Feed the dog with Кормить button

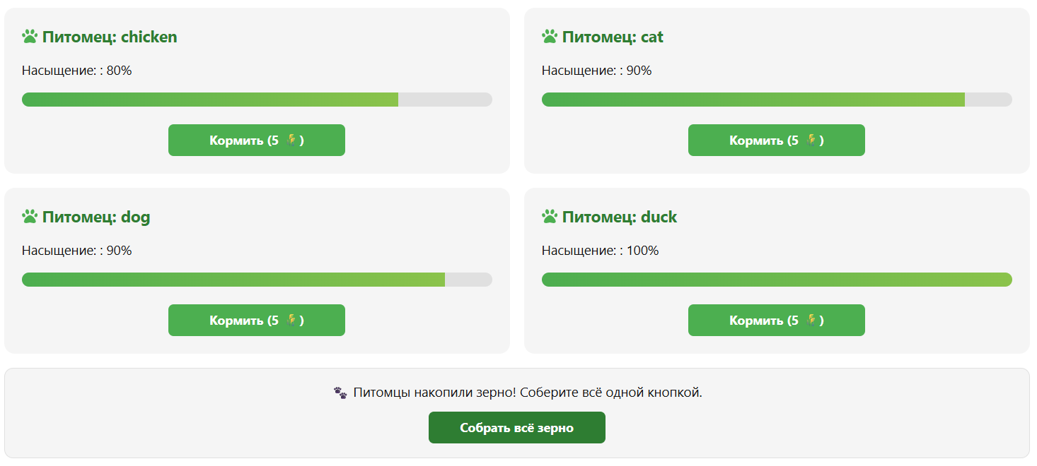pos(256,321)
